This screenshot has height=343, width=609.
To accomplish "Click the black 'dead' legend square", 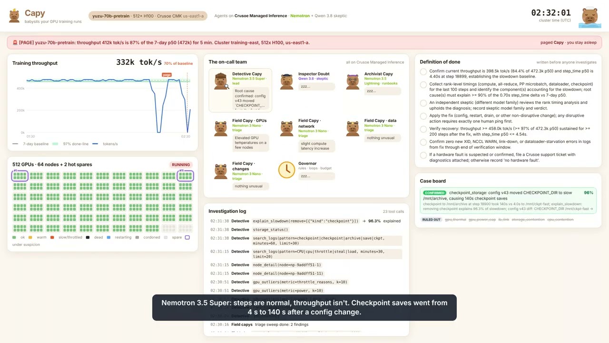I will tap(88, 237).
